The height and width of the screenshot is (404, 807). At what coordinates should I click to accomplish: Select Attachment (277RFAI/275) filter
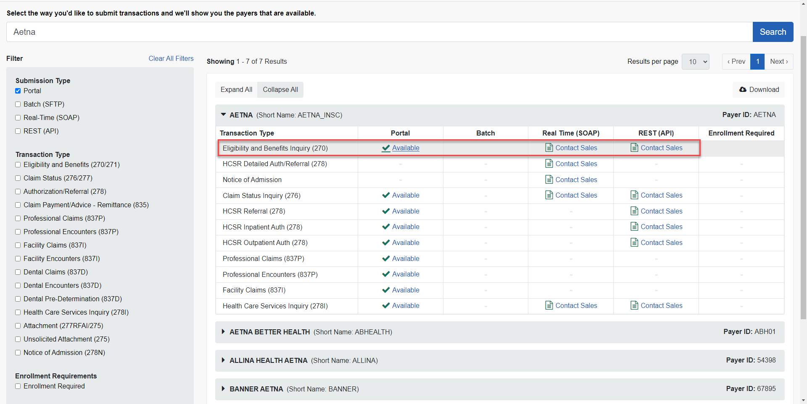coord(18,326)
